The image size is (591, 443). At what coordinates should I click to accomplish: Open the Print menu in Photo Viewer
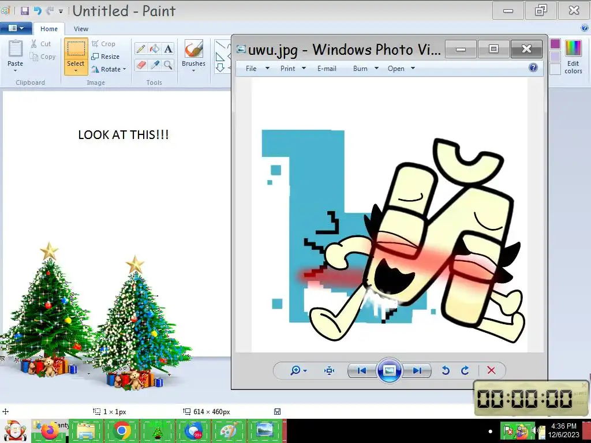tap(293, 69)
